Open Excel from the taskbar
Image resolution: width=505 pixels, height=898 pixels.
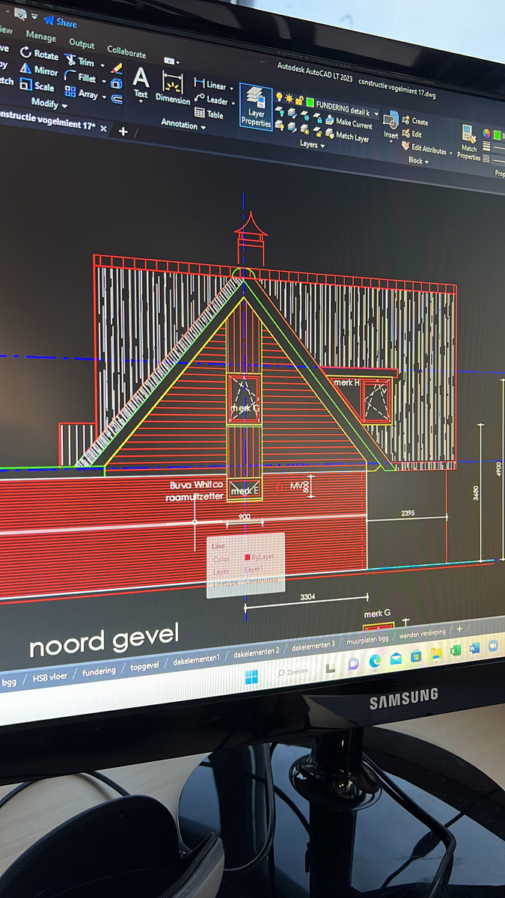click(x=454, y=651)
